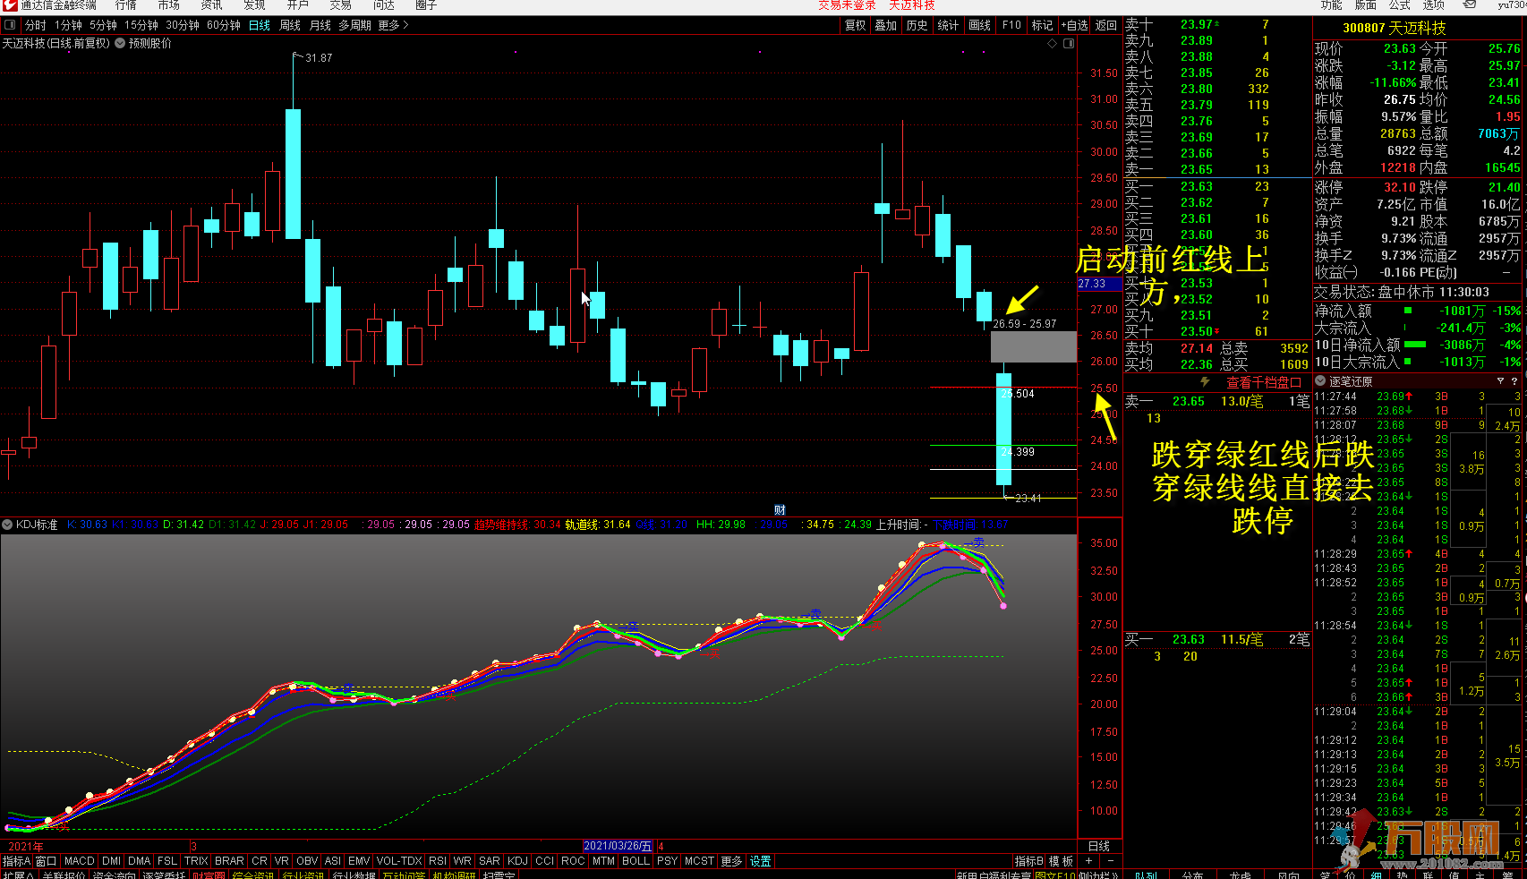Switch to 分时 intraday chart
This screenshot has width=1527, height=879.
pos(35,25)
